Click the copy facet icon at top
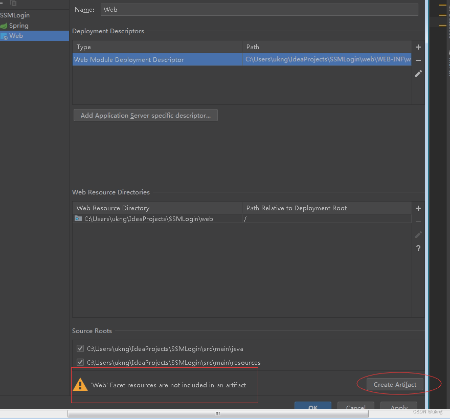This screenshot has height=419, width=450. coord(13,4)
